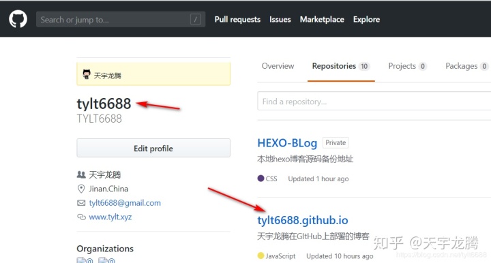This screenshot has width=491, height=263.
Task: Focus the Search or jump to field
Action: coord(121,19)
